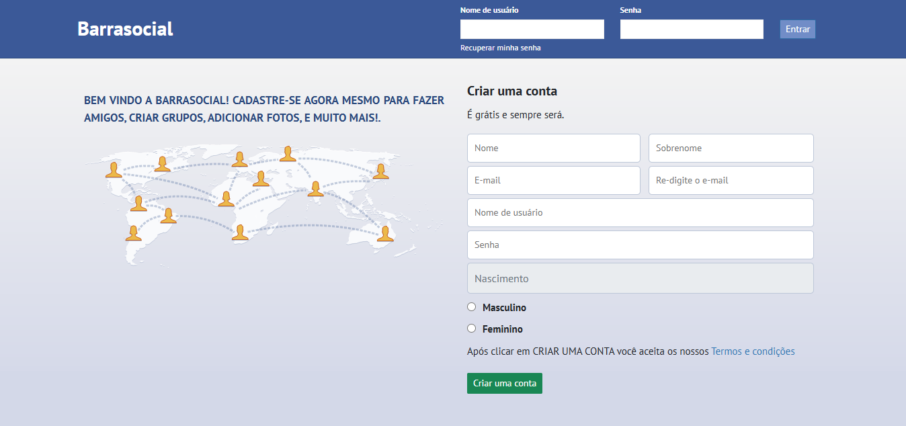Click the Nome input field
Screen dimensions: 906x426
point(553,148)
